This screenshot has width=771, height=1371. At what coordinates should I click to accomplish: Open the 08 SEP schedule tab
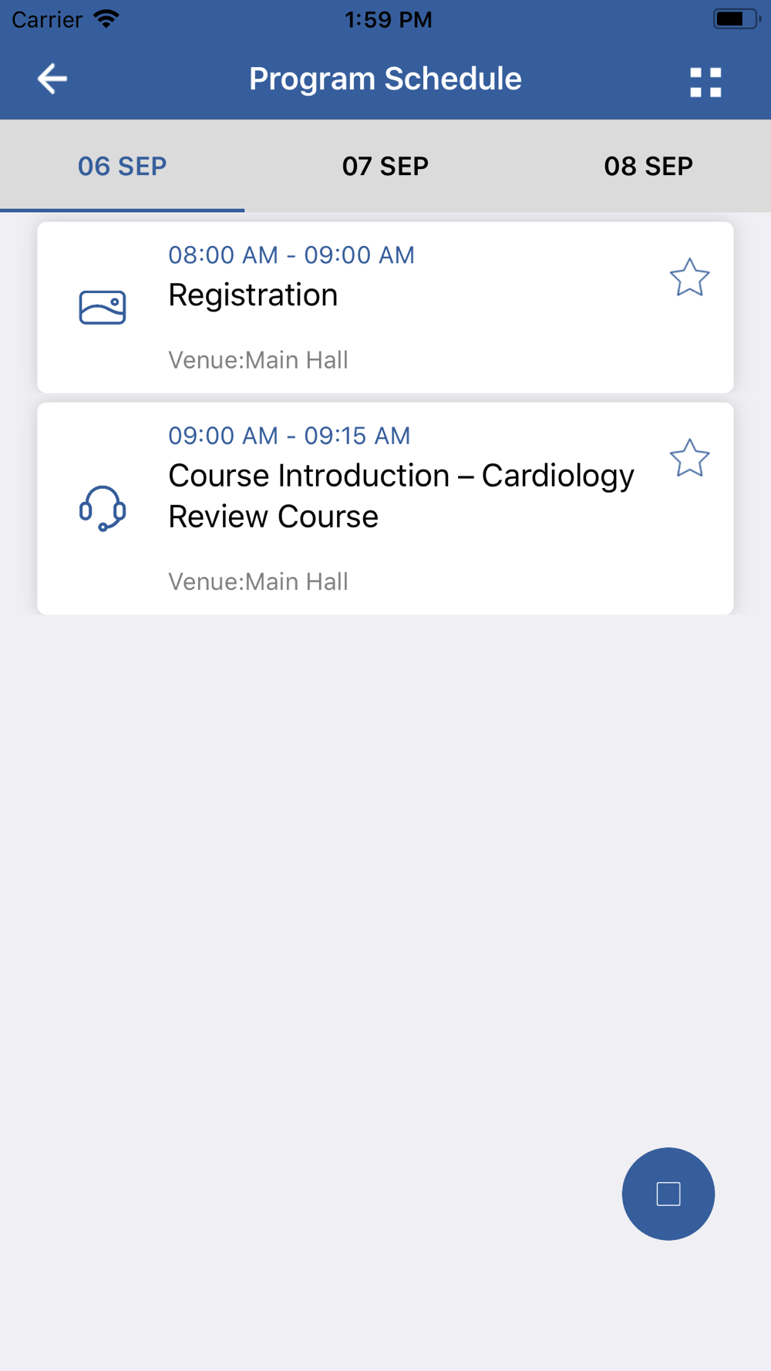pyautogui.click(x=648, y=166)
